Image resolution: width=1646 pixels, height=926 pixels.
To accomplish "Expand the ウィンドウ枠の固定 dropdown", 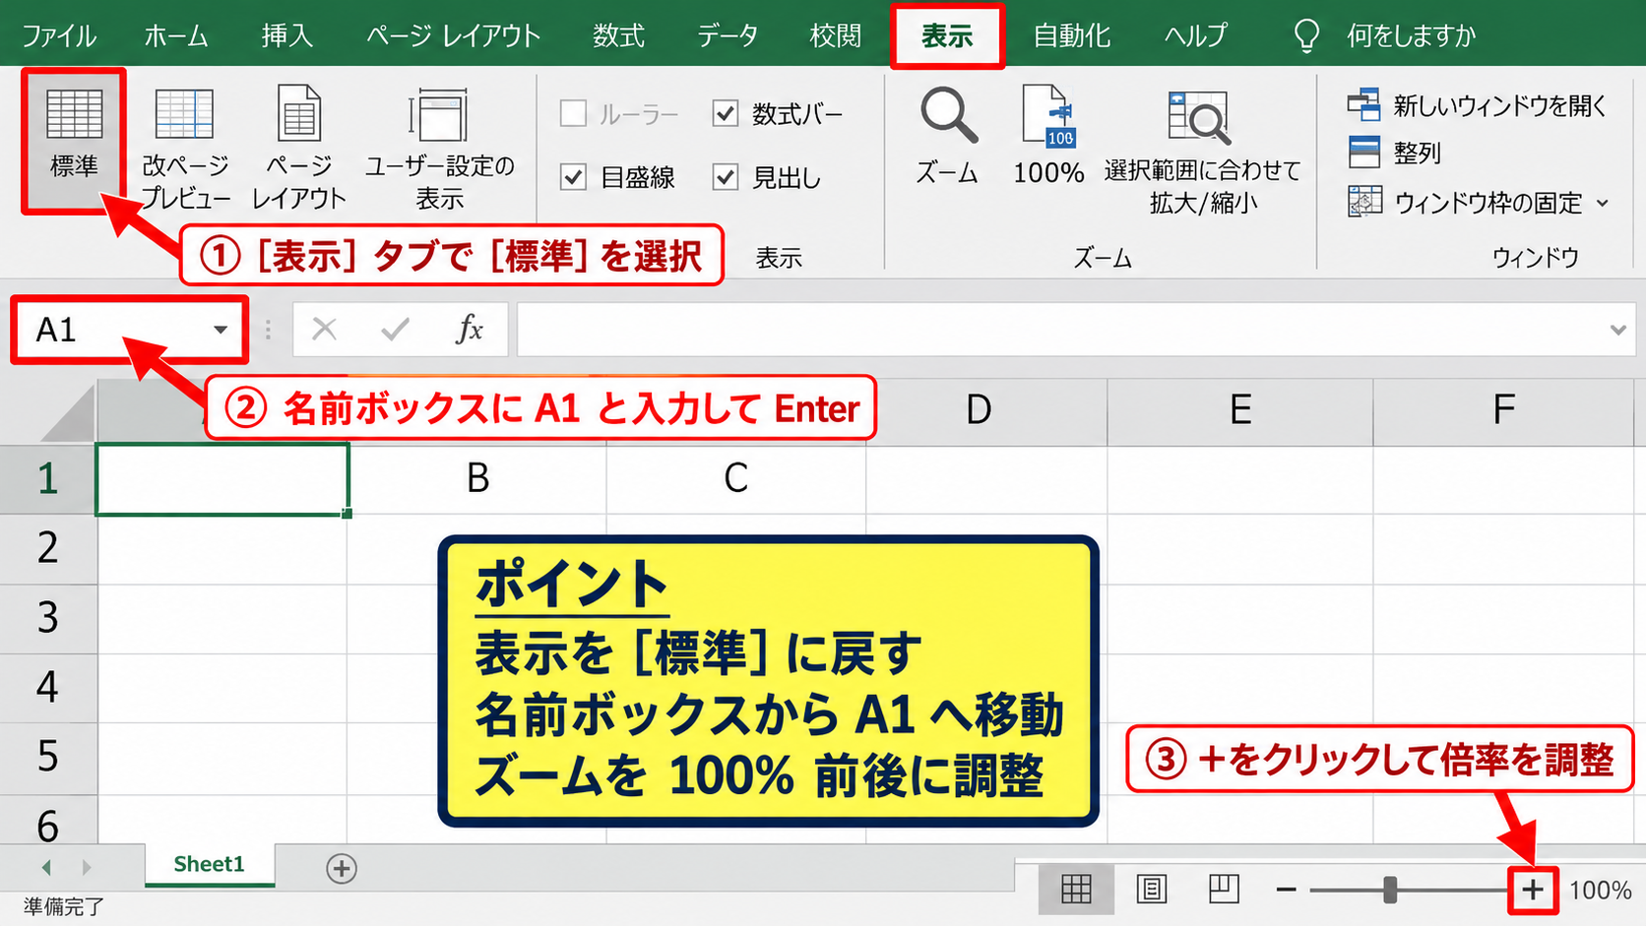I will (1603, 203).
